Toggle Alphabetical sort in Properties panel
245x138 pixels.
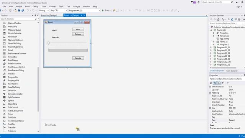(215, 83)
